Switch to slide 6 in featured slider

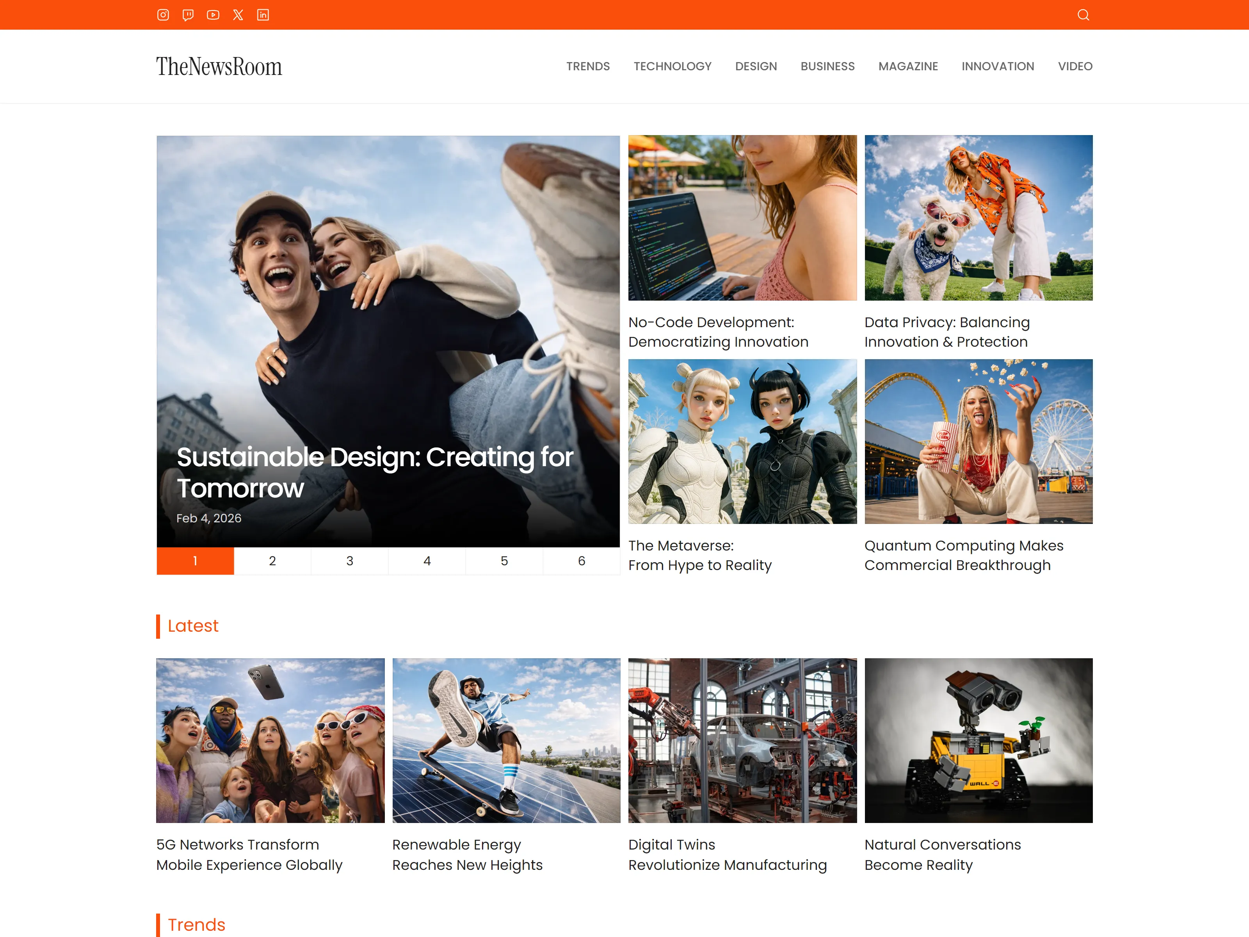[x=582, y=561]
